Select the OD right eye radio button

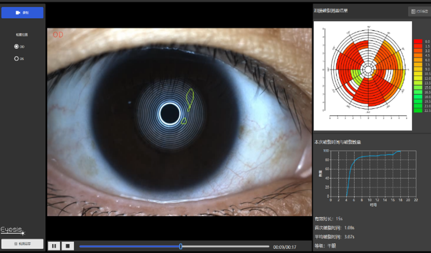pos(16,47)
